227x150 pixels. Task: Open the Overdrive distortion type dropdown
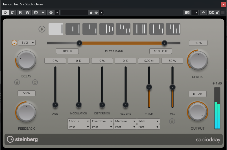pyautogui.click(x=102, y=121)
